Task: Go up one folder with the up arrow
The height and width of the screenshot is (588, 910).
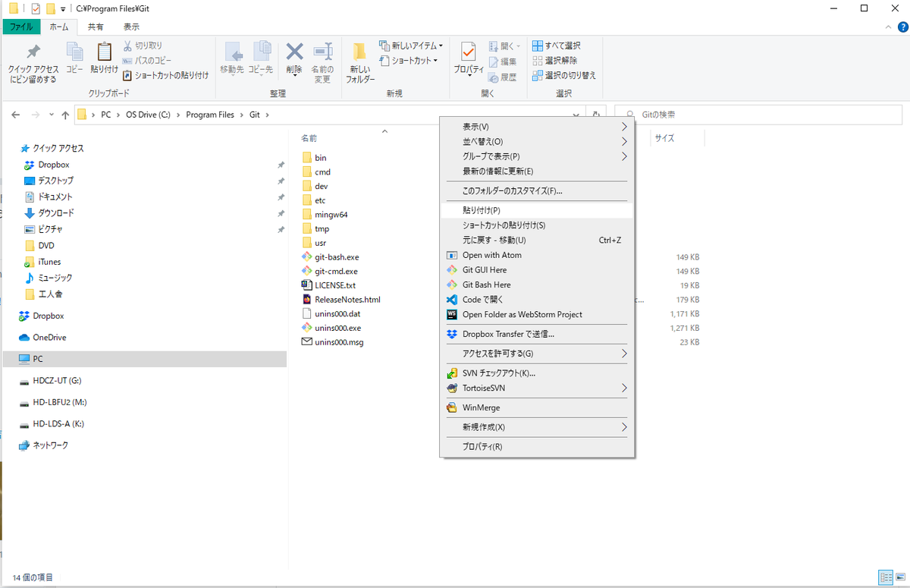Action: (x=64, y=115)
